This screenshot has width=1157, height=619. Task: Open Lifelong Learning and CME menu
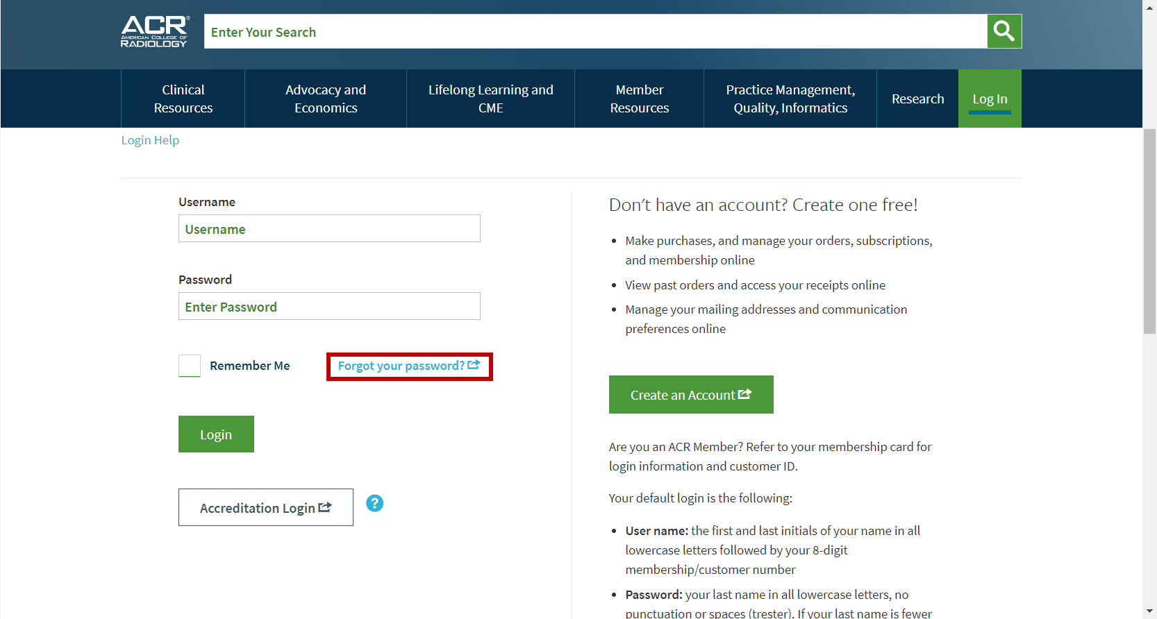pyautogui.click(x=490, y=99)
